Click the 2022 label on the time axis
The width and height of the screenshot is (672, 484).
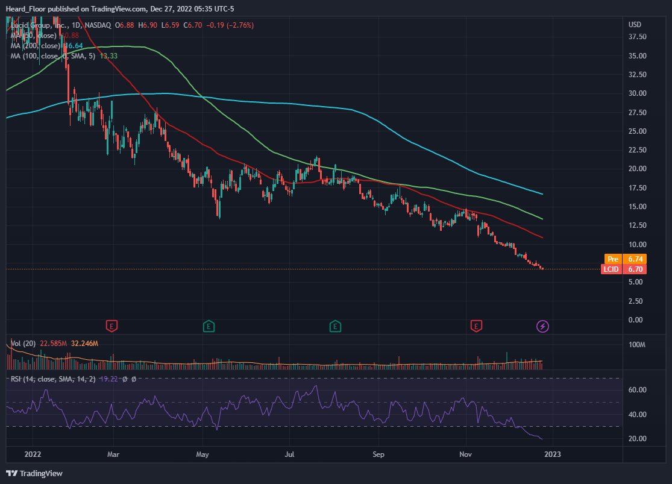pyautogui.click(x=33, y=454)
